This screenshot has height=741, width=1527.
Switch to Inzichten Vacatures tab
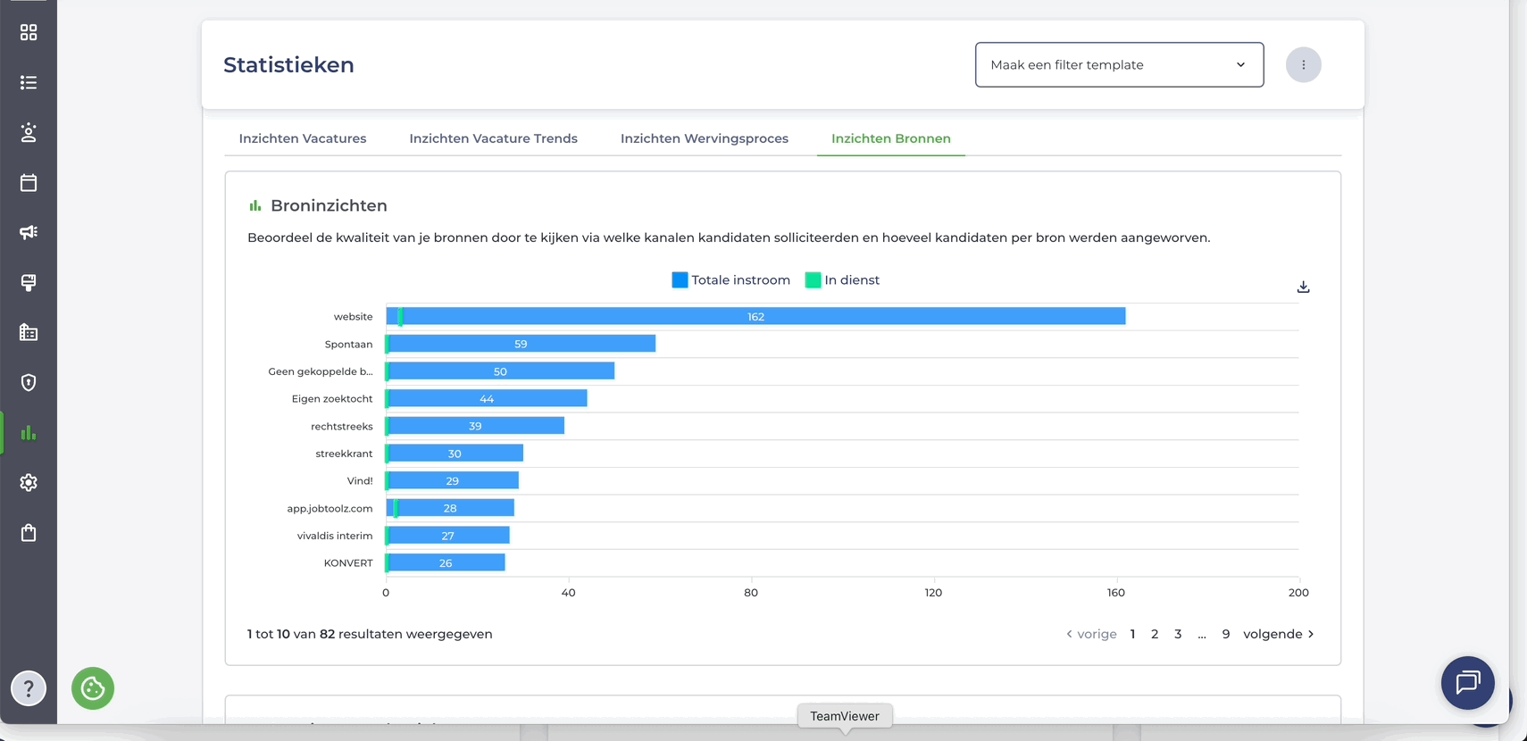(x=303, y=138)
